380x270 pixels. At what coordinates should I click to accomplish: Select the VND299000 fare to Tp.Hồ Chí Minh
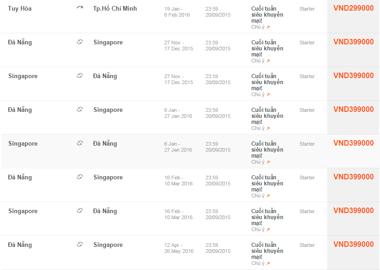click(x=353, y=8)
